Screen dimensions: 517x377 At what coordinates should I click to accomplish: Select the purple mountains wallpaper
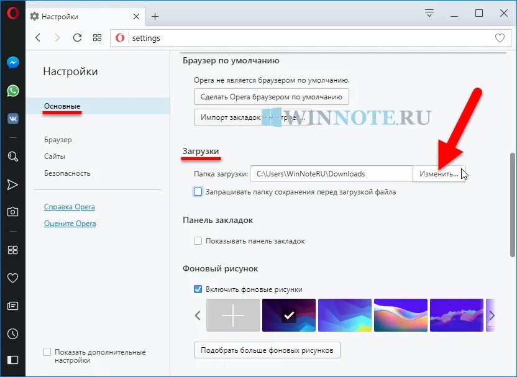click(x=457, y=315)
